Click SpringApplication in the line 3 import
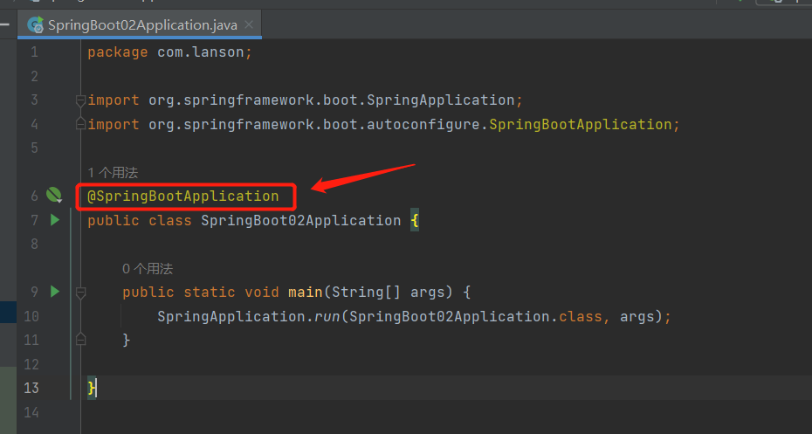The image size is (812, 434). [x=441, y=100]
